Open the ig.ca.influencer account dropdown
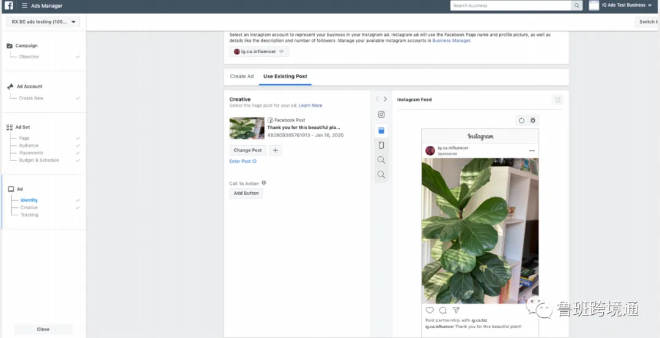 click(259, 52)
